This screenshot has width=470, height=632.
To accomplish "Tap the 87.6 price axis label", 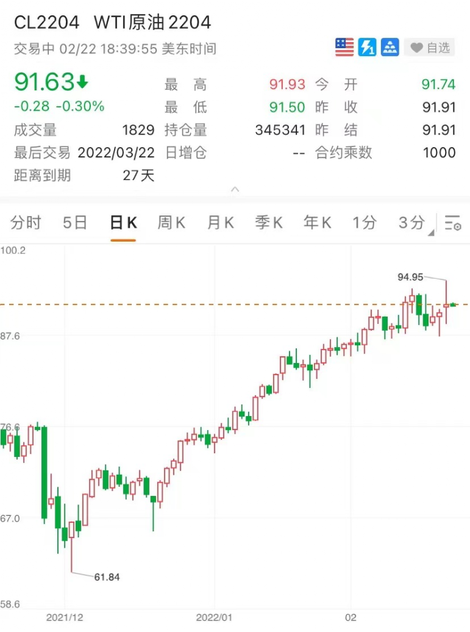I will (10, 336).
